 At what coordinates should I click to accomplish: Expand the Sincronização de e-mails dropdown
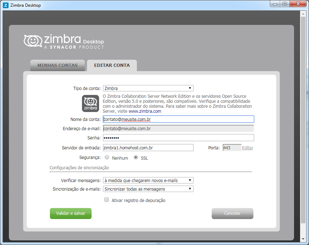pyautogui.click(x=148, y=189)
